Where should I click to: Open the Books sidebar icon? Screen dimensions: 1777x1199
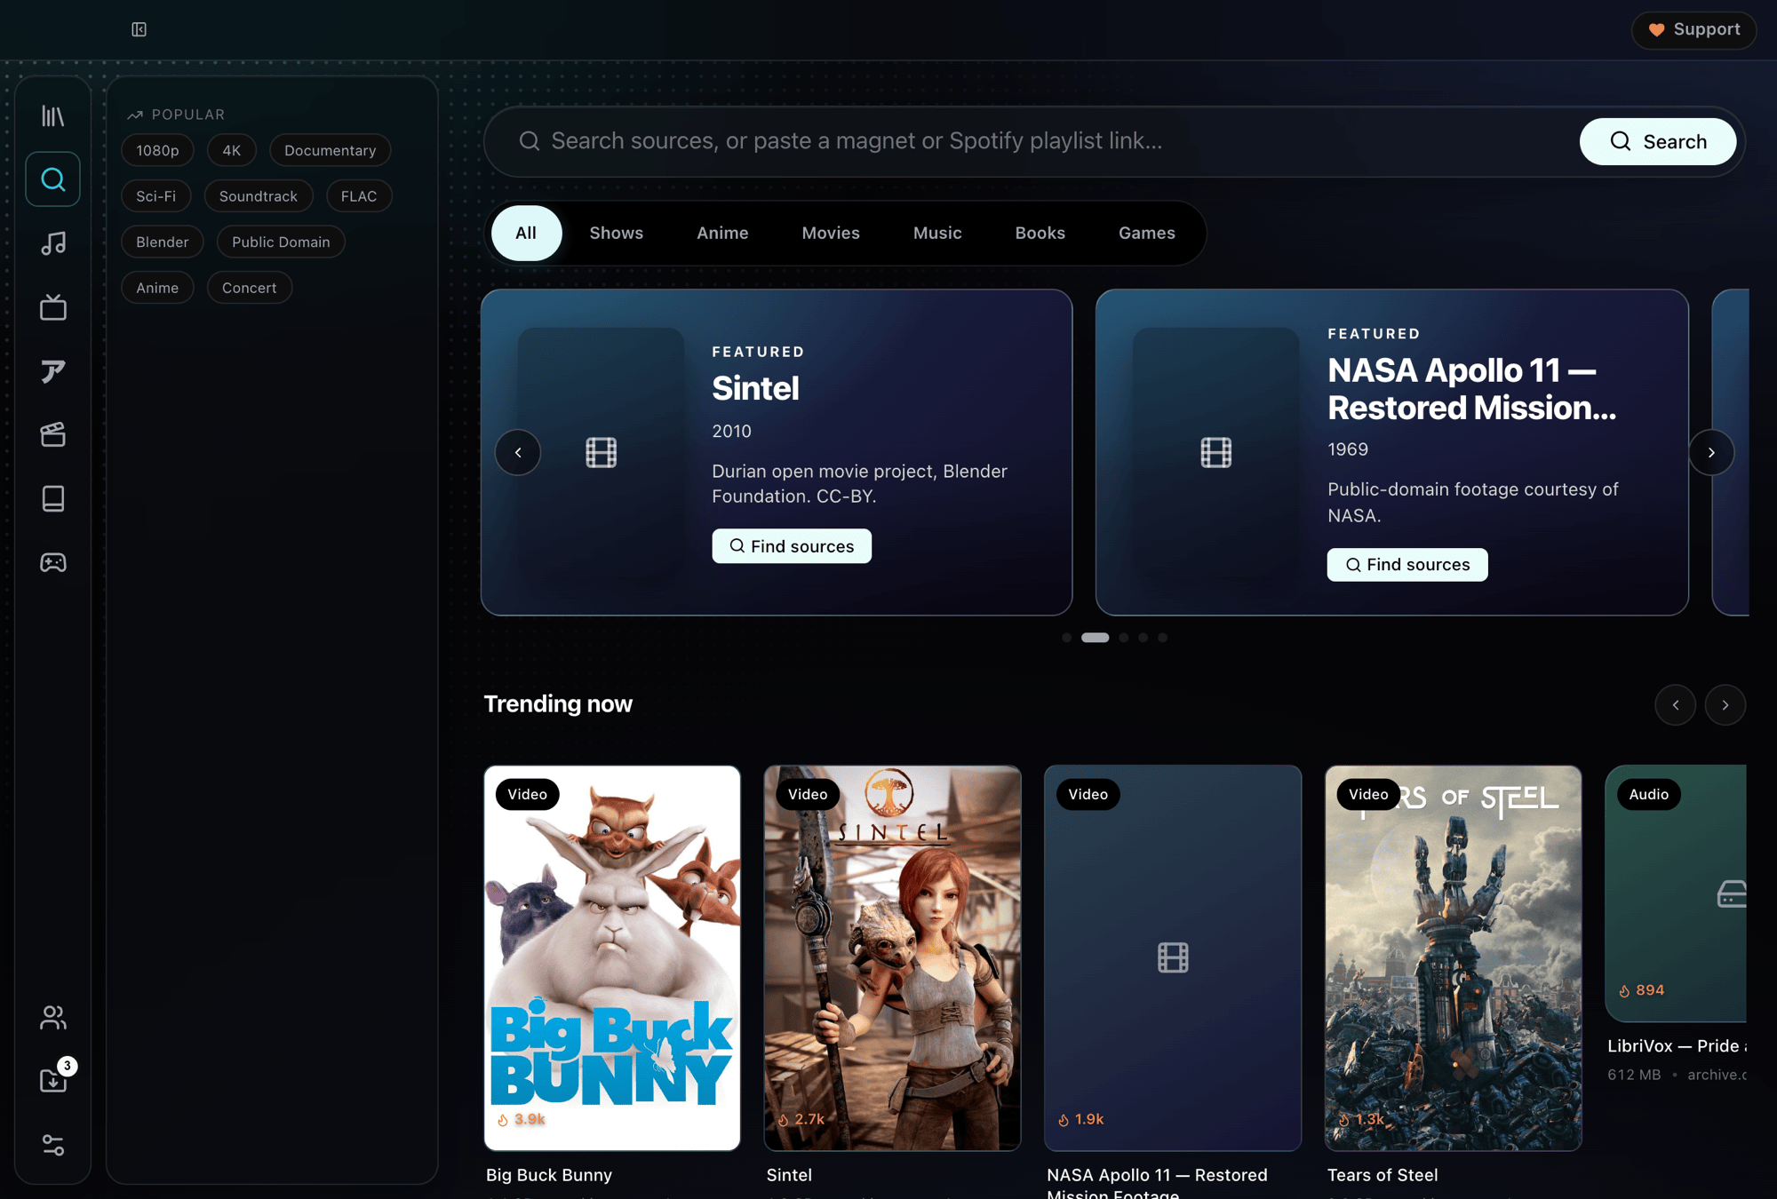pyautogui.click(x=53, y=498)
